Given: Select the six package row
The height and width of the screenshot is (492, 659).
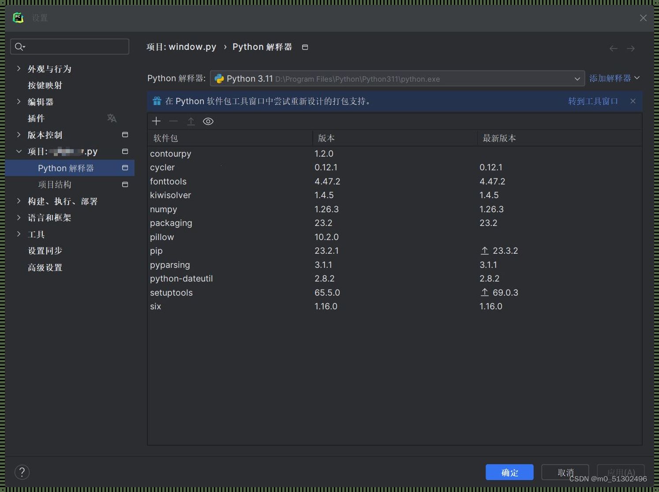Looking at the screenshot, I should tap(395, 306).
